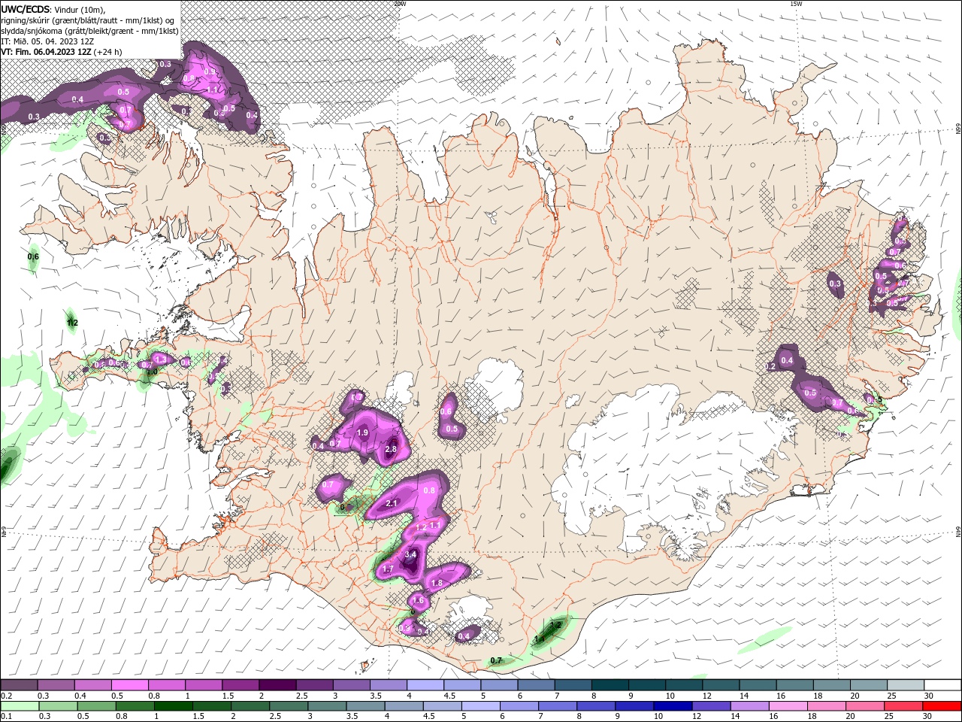The image size is (962, 722).
Task: Click the '(+24 h)' forecast offset text
Action: (108, 52)
